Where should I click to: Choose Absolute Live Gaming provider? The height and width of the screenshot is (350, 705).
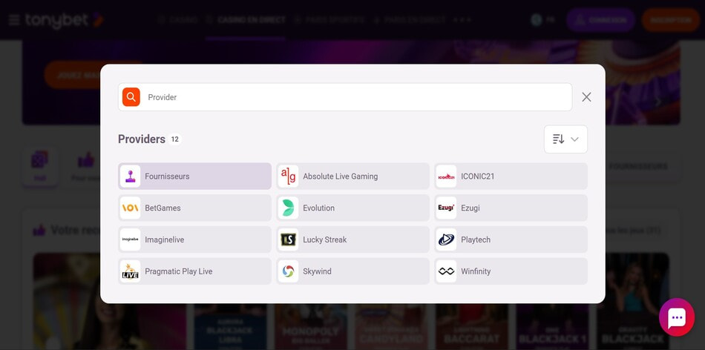353,176
